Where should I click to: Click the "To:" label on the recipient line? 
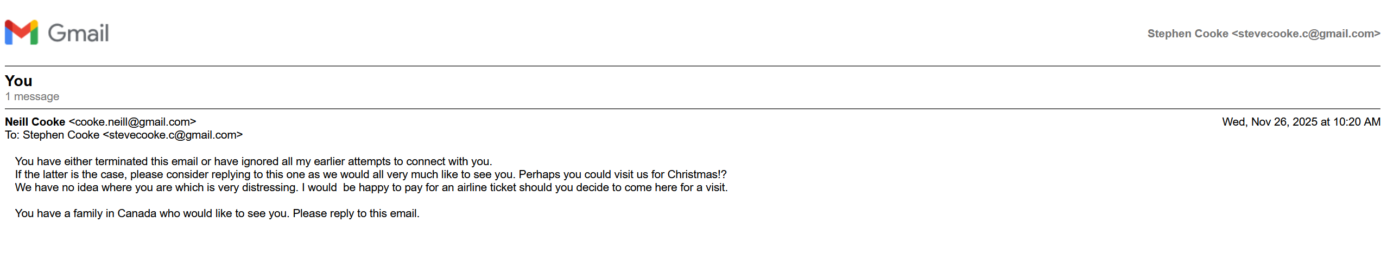pos(12,135)
